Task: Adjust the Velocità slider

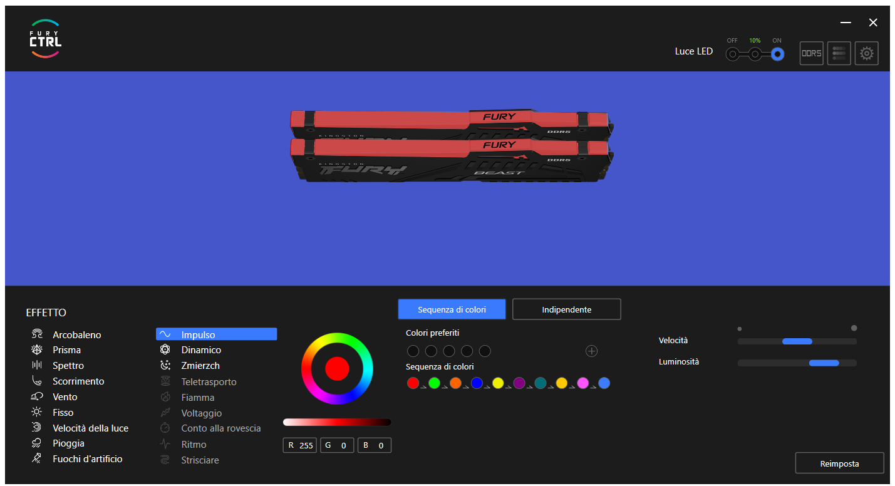Action: pos(797,341)
